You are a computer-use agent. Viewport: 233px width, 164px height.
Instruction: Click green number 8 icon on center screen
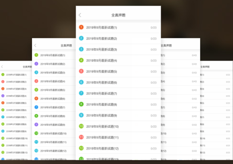coord(81,104)
